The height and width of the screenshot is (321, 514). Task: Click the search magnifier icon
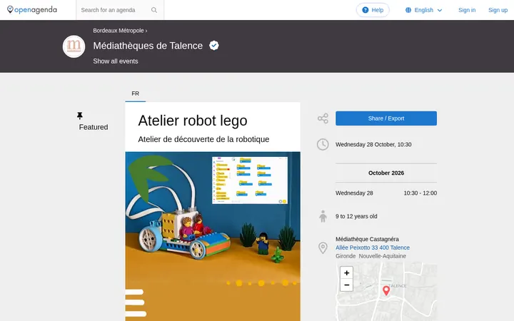click(153, 10)
